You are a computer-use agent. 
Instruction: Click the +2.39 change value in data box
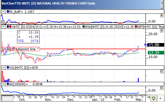click(x=33, y=37)
